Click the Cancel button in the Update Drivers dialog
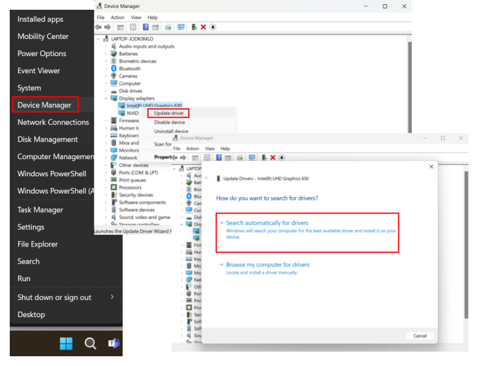 point(420,336)
